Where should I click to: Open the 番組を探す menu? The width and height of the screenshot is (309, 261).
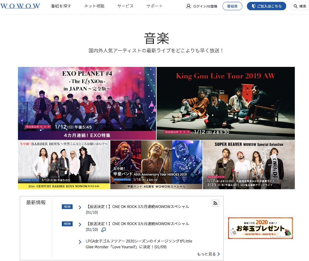(61, 6)
